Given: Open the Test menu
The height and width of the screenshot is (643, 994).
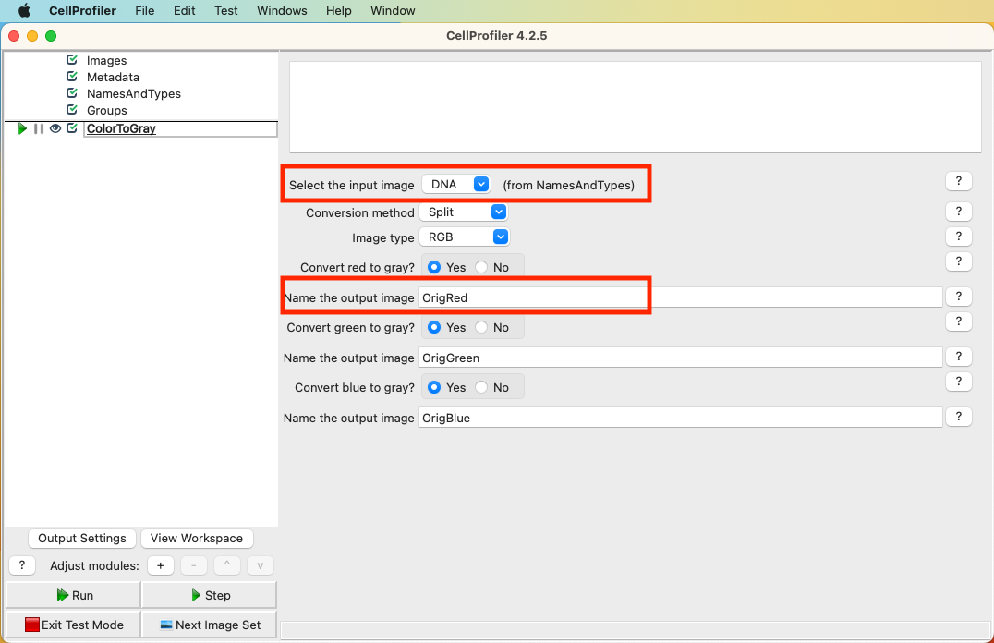Looking at the screenshot, I should pos(225,11).
